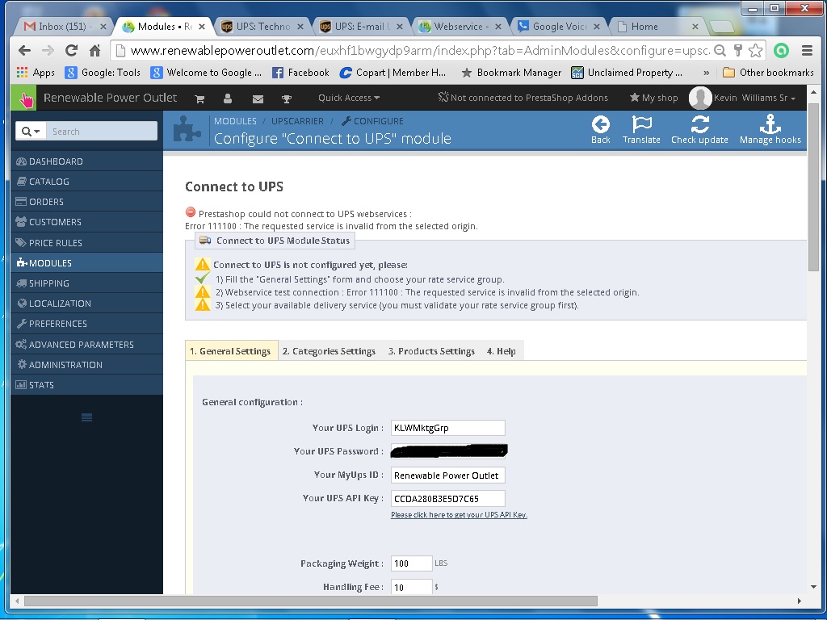This screenshot has width=827, height=620.
Task: Open the Customers menu item
Action: coord(86,222)
